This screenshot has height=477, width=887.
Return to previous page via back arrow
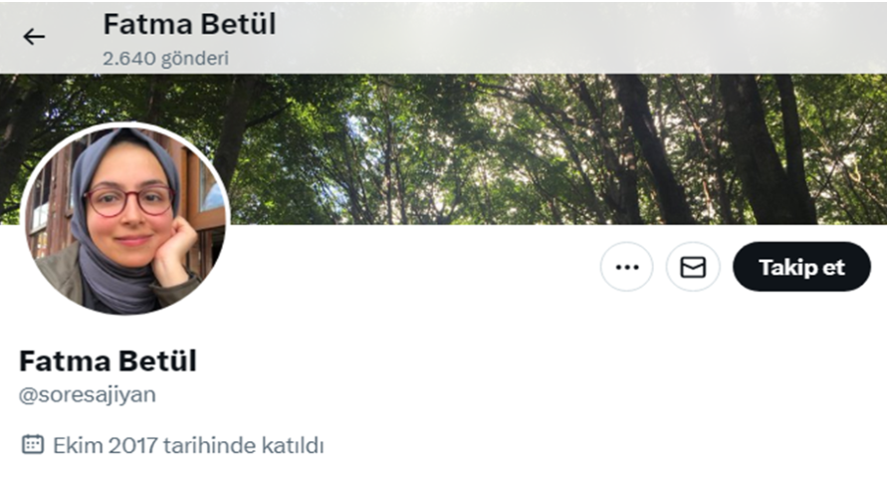tap(34, 37)
